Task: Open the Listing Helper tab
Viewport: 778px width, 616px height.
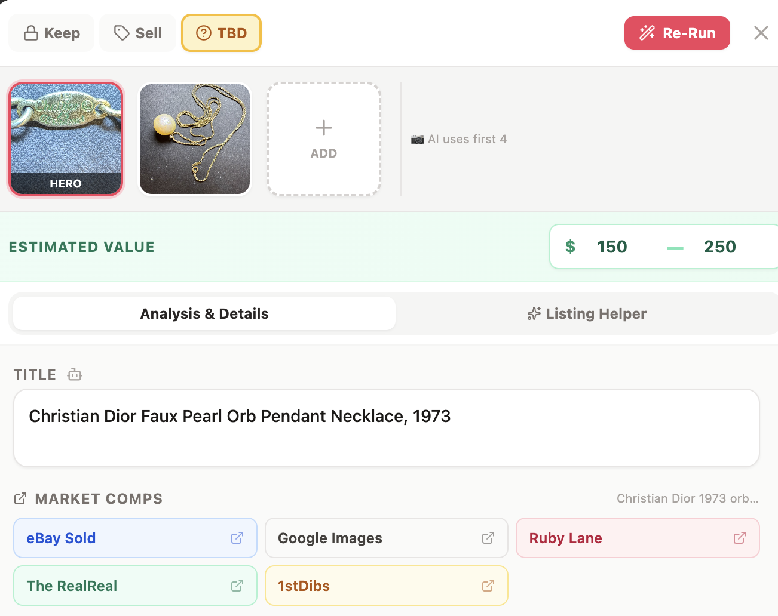Action: (587, 313)
